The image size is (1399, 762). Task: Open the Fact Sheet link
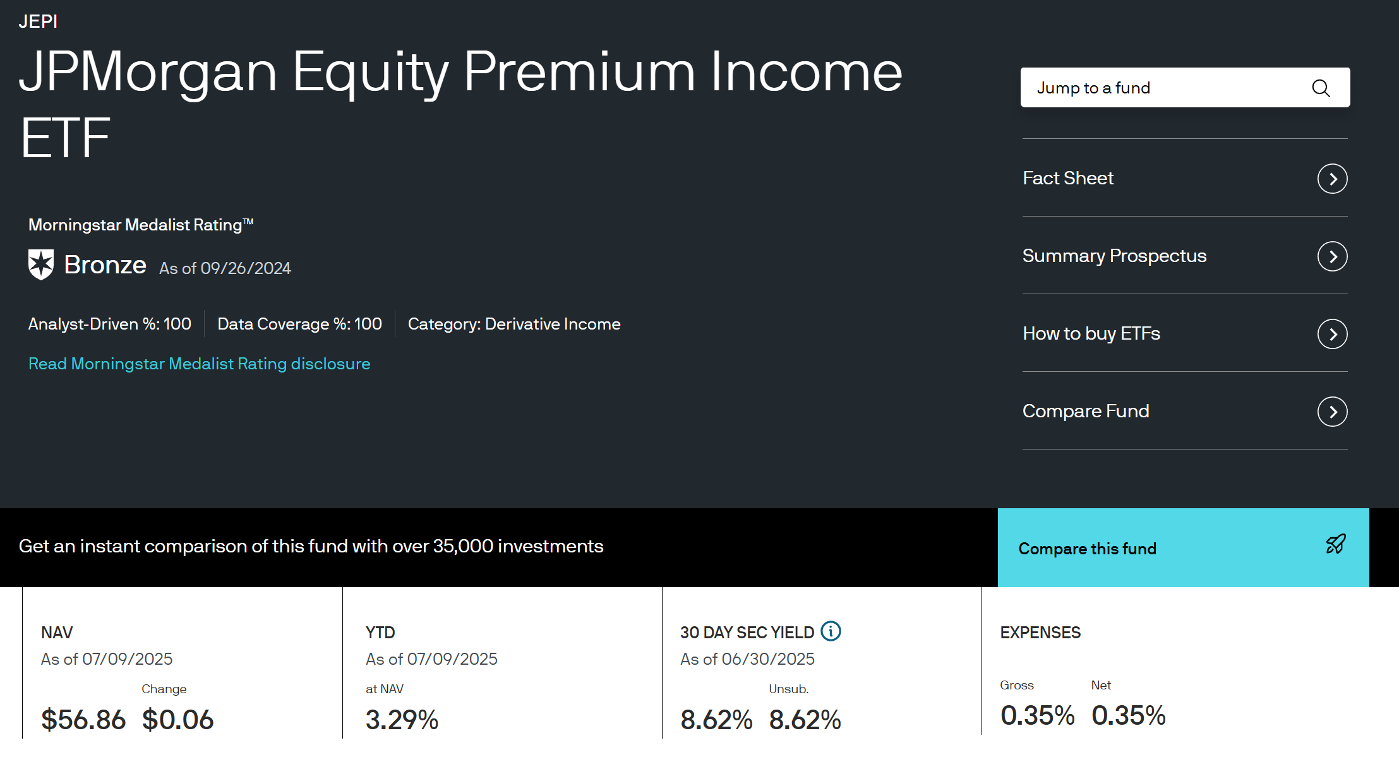click(x=1068, y=178)
